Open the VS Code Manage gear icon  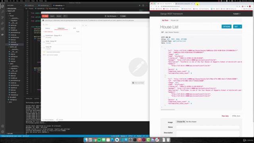[x=3, y=132]
